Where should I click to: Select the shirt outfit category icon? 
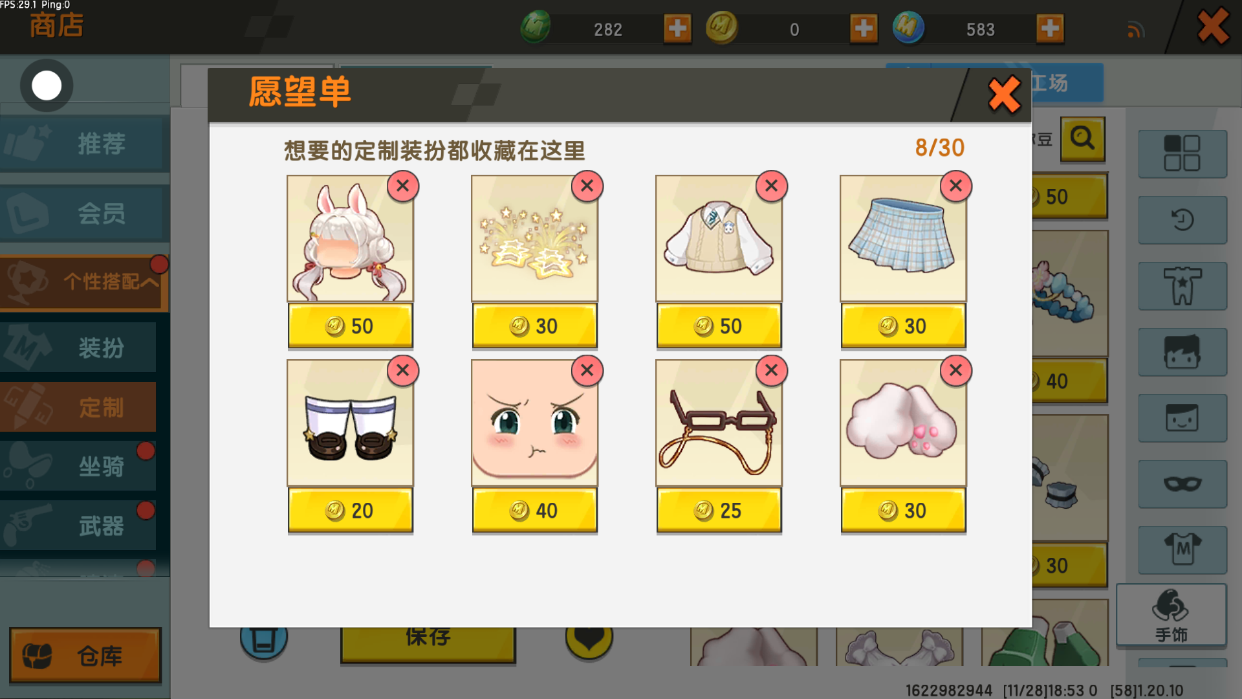1182,286
